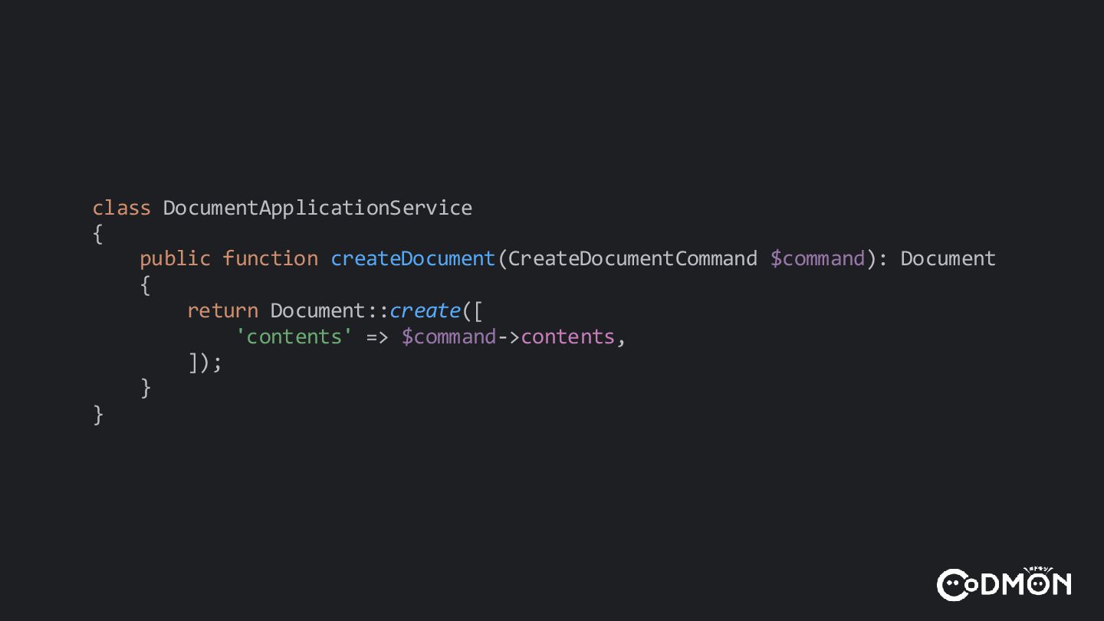
Task: Click the 'function' keyword
Action: [x=270, y=258]
